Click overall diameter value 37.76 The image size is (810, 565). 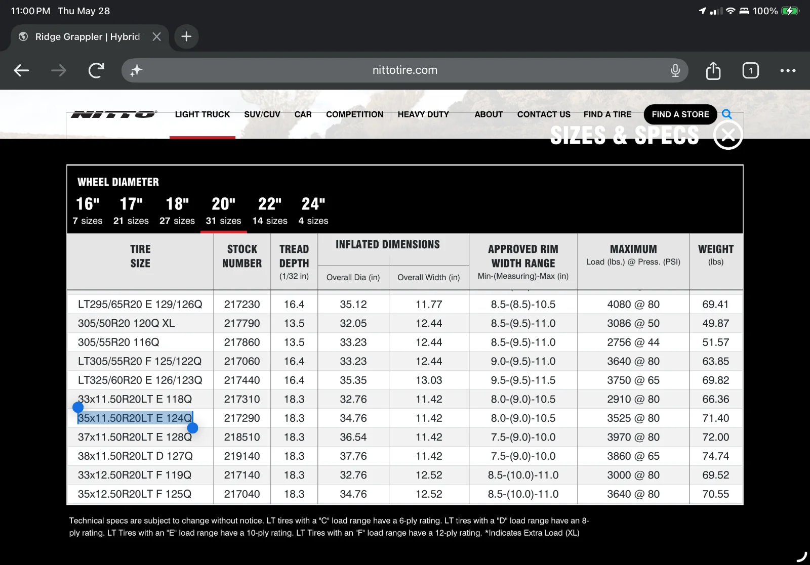(353, 456)
